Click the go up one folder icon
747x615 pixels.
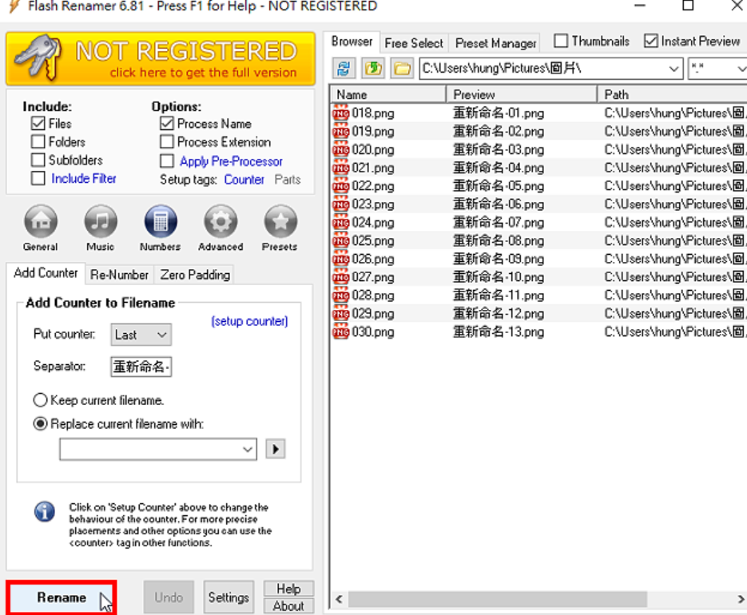pos(373,69)
